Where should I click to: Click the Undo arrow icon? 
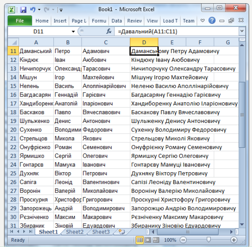click(x=33, y=9)
